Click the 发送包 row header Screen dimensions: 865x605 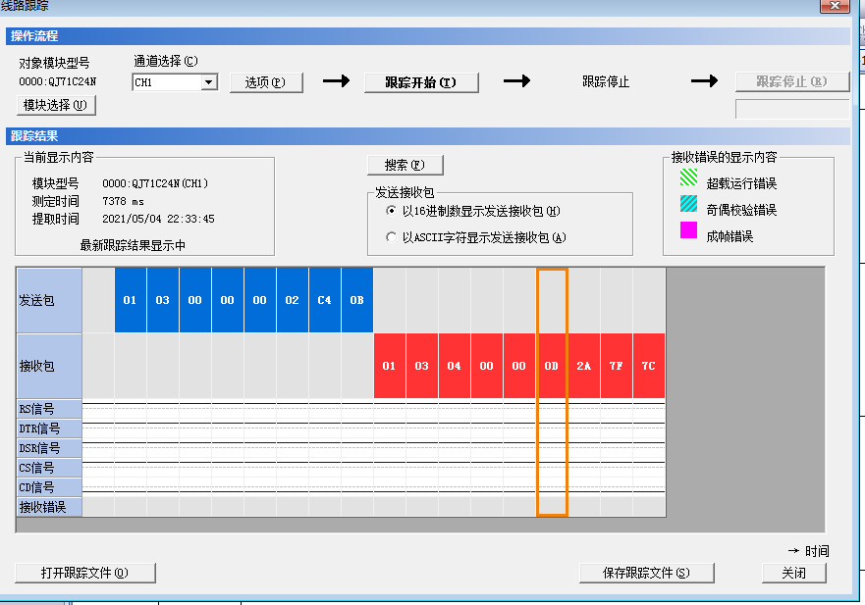pyautogui.click(x=48, y=300)
